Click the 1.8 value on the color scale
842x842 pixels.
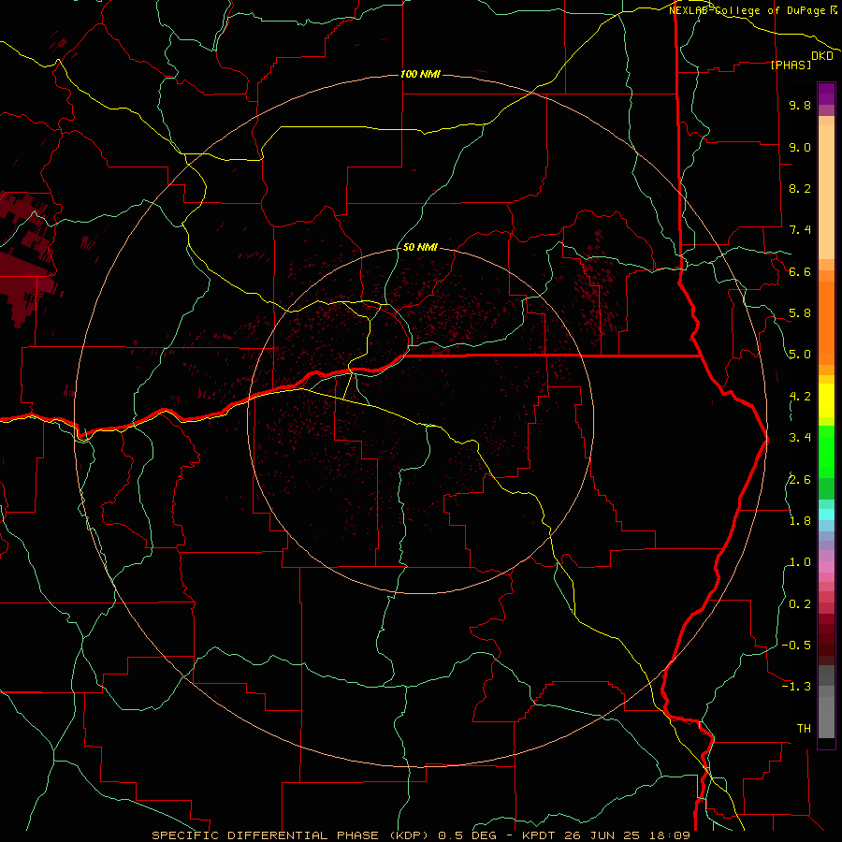point(800,521)
